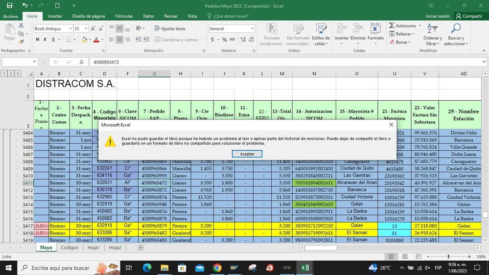Viewport: 489px width, 275px height.
Task: Click the align right icon
Action: [x=127, y=40]
